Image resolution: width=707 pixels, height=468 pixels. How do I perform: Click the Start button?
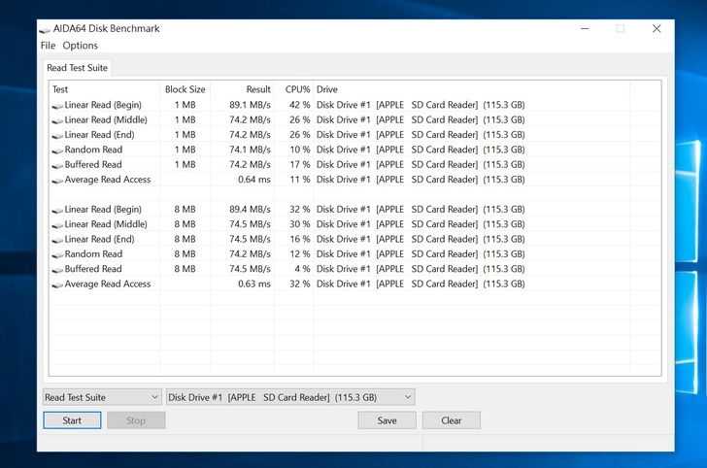72,420
